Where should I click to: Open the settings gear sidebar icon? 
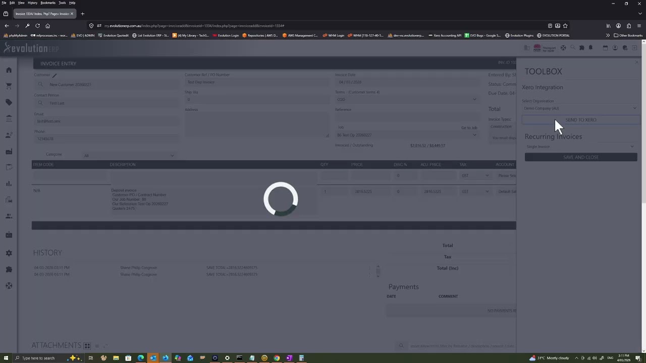(x=9, y=253)
